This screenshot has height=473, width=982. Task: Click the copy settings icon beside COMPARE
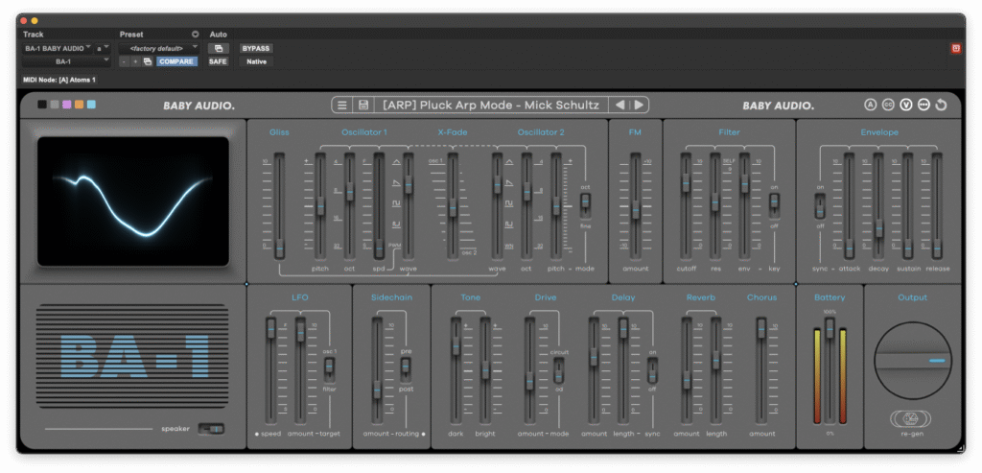click(148, 61)
